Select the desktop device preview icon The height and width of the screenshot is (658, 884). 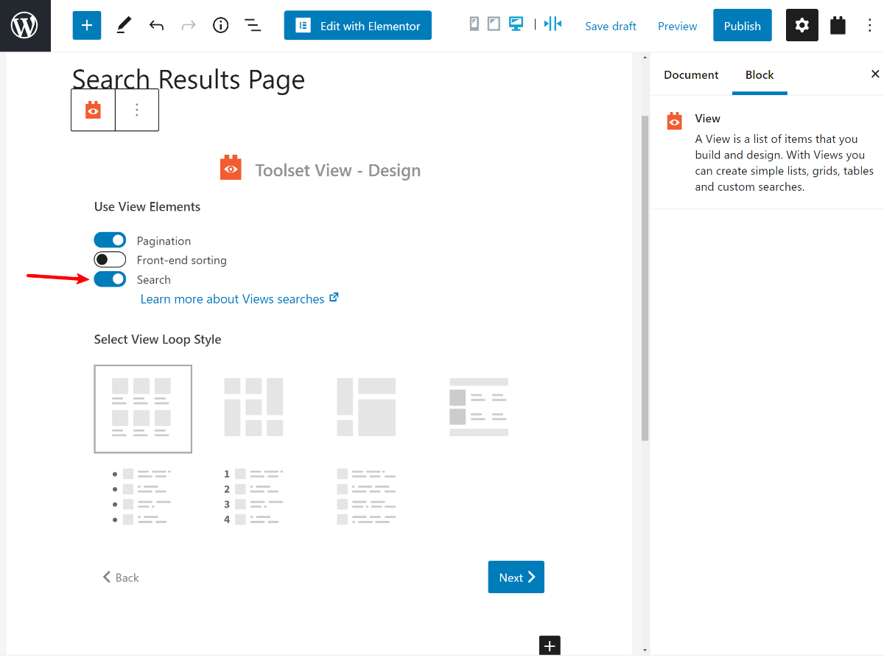click(516, 24)
